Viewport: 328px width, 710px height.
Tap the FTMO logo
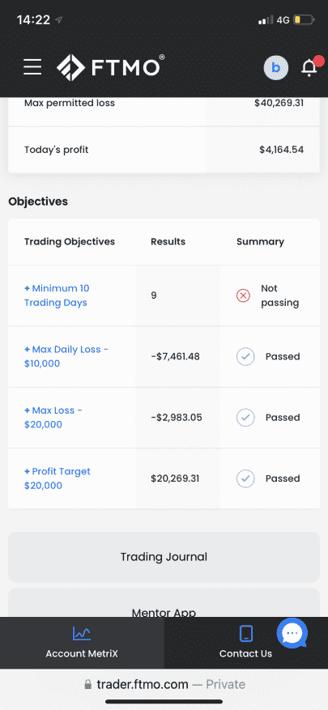tap(110, 67)
